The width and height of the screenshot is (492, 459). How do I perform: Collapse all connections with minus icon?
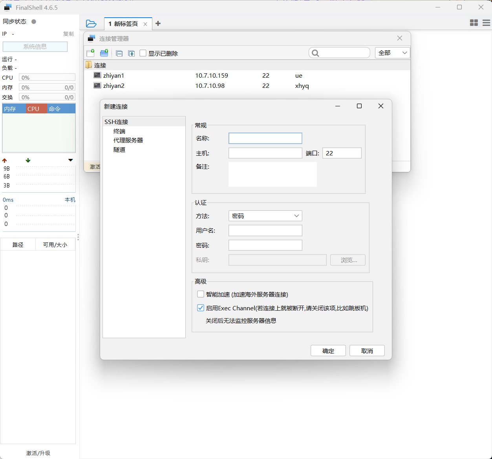click(x=119, y=53)
